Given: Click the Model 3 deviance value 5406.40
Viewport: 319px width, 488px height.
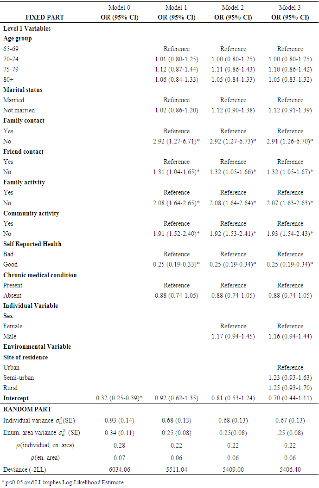Looking at the screenshot, I should 290,469.
